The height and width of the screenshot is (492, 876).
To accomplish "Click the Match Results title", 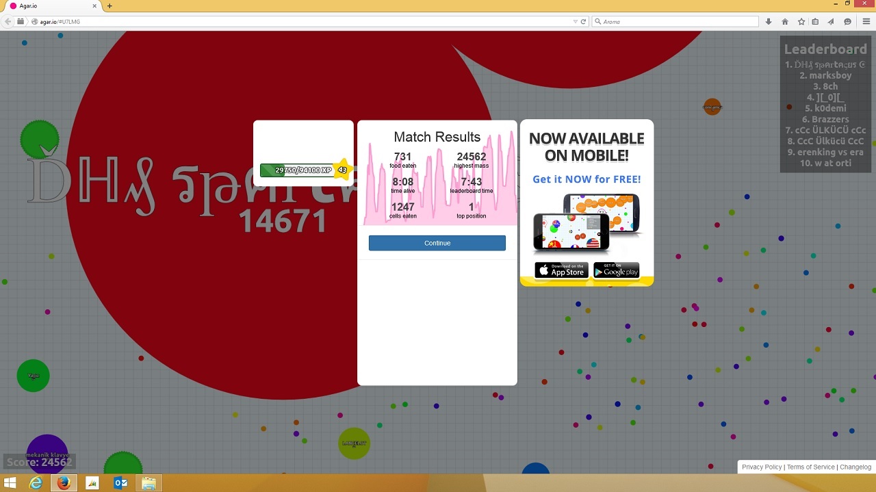I will pos(437,137).
